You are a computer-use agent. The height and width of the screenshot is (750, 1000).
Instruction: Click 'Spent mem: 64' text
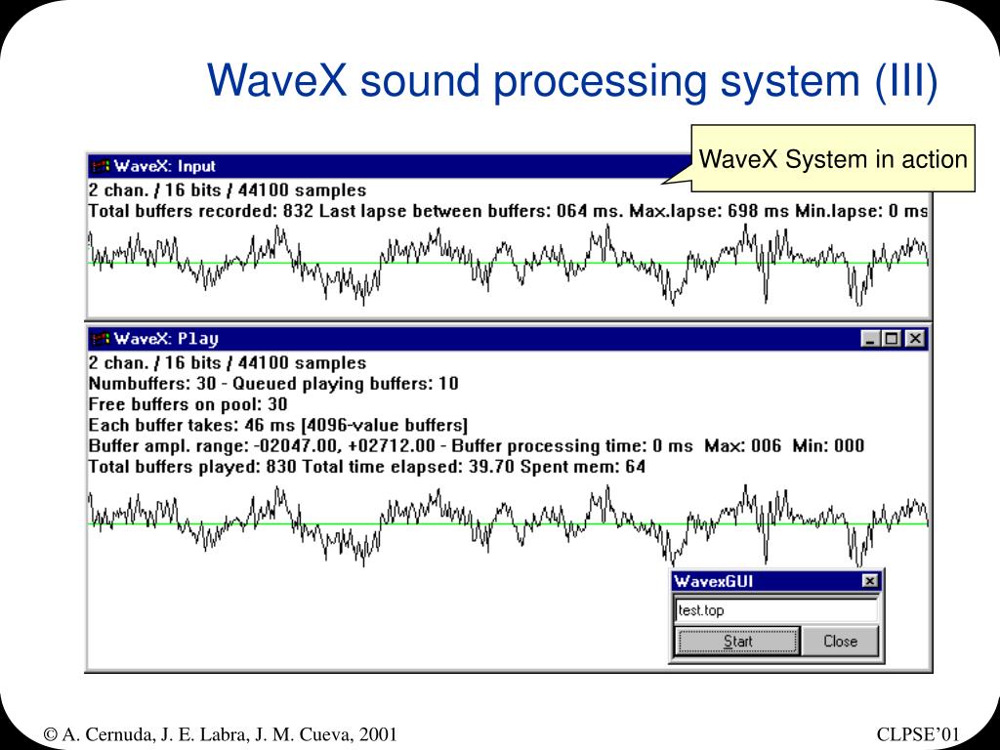[x=583, y=467]
